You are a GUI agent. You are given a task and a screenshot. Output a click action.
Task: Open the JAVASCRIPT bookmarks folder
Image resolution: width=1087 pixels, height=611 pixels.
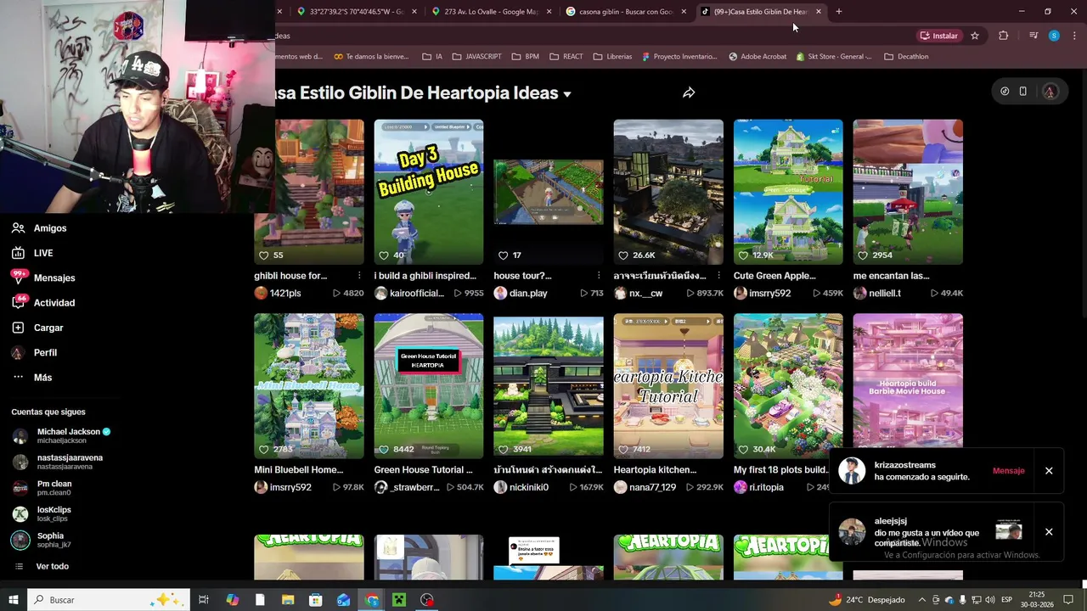[x=477, y=57]
